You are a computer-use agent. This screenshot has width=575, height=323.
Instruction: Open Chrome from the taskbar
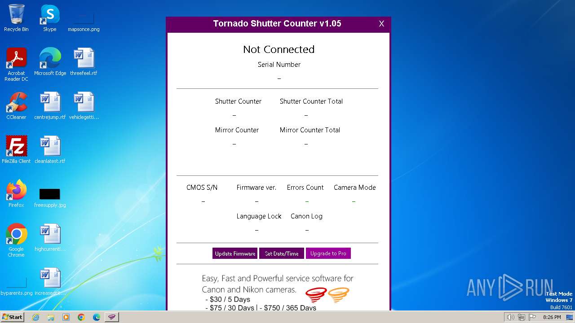pos(81,317)
